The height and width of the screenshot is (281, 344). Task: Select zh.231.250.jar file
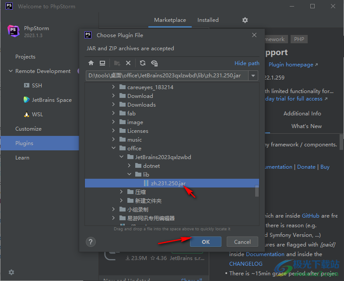click(172, 183)
